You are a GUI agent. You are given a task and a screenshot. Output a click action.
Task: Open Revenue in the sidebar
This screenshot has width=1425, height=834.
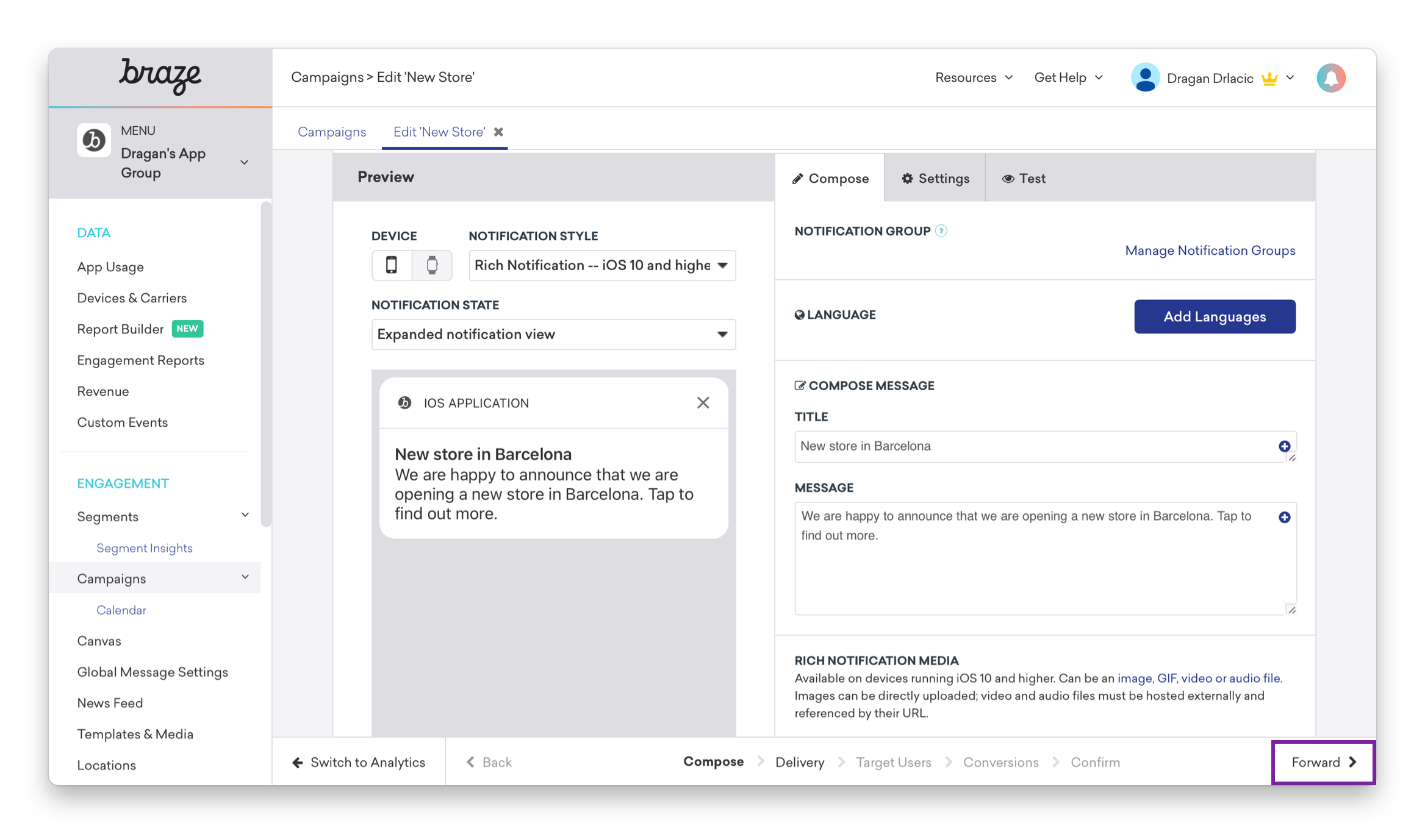click(x=102, y=391)
